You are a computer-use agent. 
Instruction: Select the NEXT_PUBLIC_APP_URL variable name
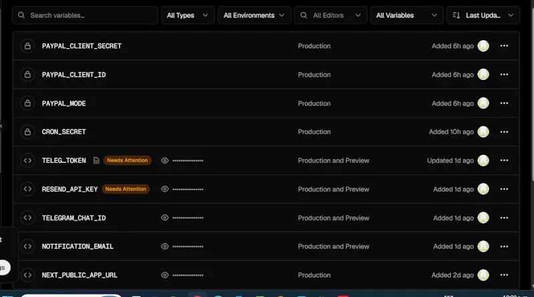[79, 275]
